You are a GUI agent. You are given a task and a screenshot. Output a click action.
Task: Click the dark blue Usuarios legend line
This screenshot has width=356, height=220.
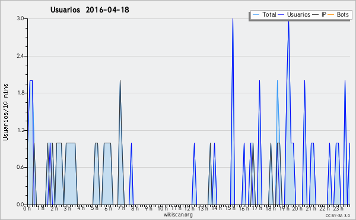tap(281, 15)
